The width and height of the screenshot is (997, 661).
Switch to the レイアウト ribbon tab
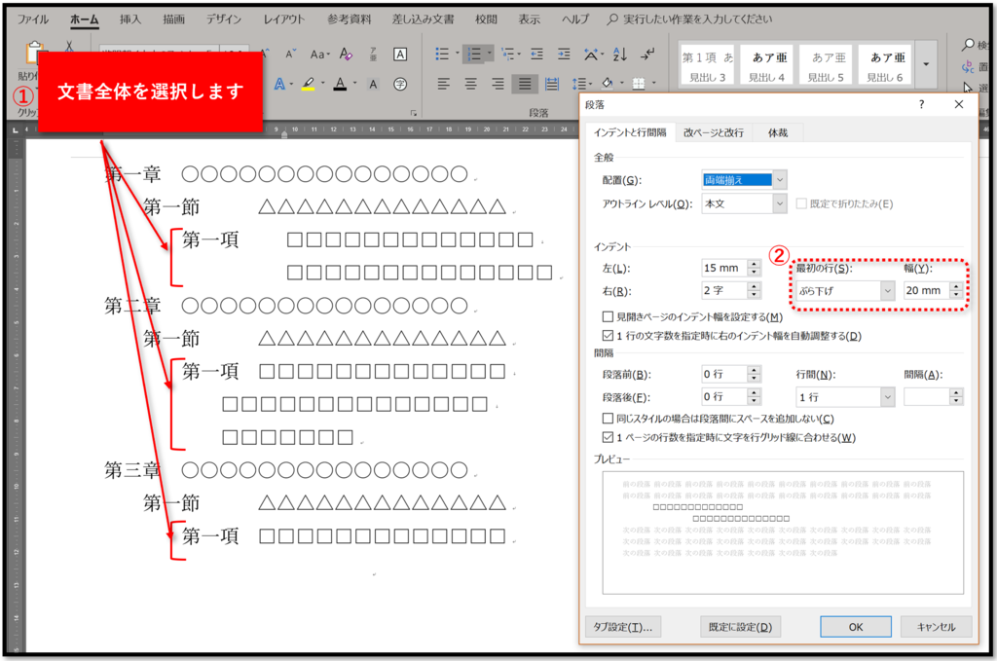point(283,19)
